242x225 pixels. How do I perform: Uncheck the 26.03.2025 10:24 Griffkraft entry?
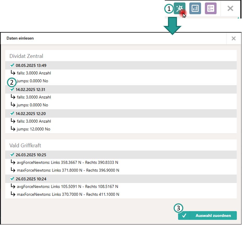point(12,179)
